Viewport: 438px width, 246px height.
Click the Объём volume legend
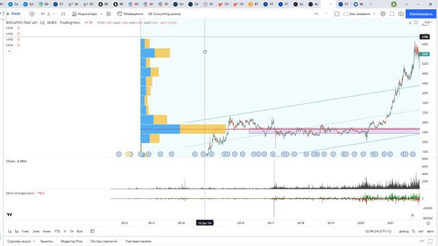12,161
